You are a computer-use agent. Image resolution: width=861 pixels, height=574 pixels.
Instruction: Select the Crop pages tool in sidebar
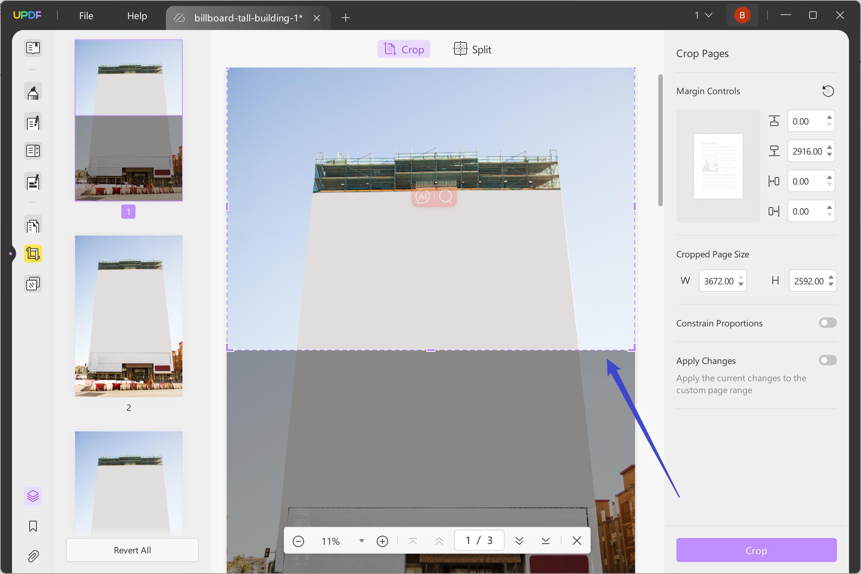pyautogui.click(x=33, y=254)
